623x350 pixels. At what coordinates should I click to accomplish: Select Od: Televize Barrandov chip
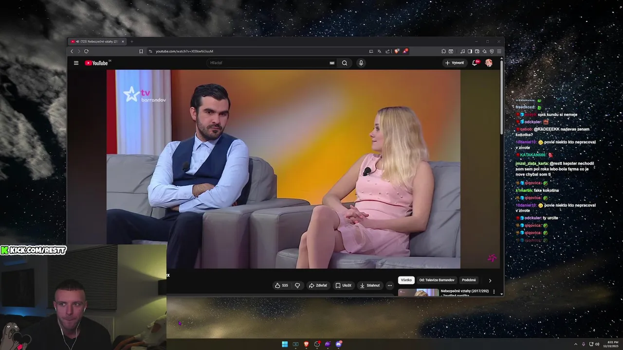coord(437,280)
